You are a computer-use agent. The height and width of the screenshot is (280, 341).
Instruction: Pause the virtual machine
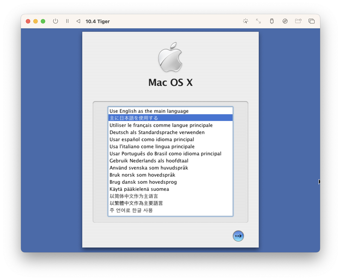[x=67, y=21]
